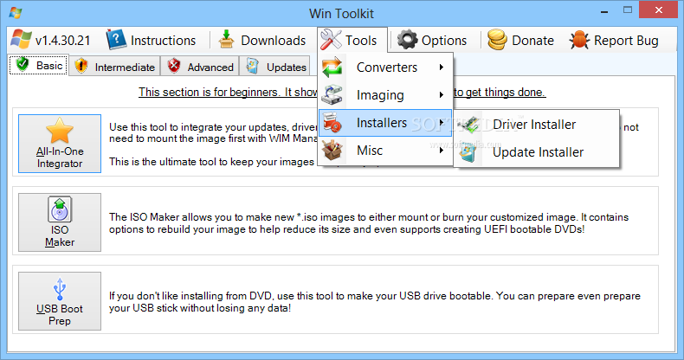684x360 pixels.
Task: Click the Misc toolbox icon
Action: [x=332, y=151]
